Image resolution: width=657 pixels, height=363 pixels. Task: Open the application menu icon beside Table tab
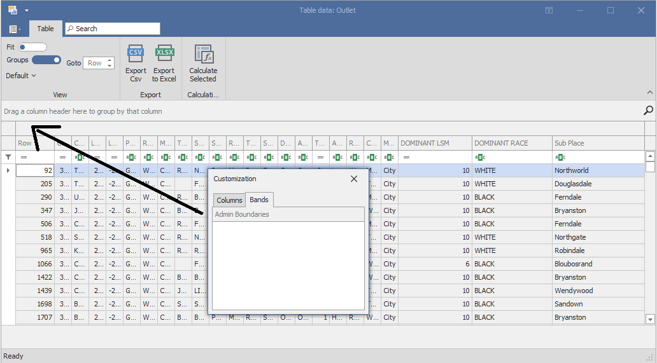click(14, 29)
